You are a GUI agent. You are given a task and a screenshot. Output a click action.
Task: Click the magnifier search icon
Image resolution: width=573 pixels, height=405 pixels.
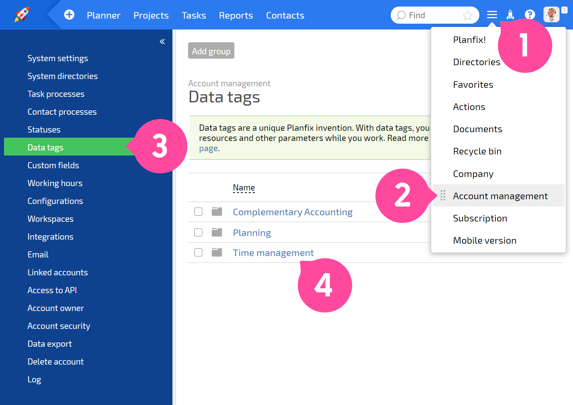(x=401, y=15)
